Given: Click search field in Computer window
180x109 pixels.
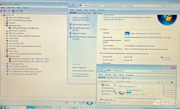Looking at the screenshot, I should [167, 71].
